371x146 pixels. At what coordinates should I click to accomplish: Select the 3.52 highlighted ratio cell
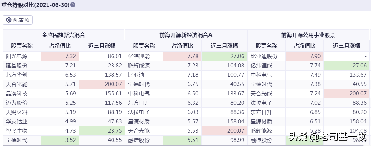(60, 140)
